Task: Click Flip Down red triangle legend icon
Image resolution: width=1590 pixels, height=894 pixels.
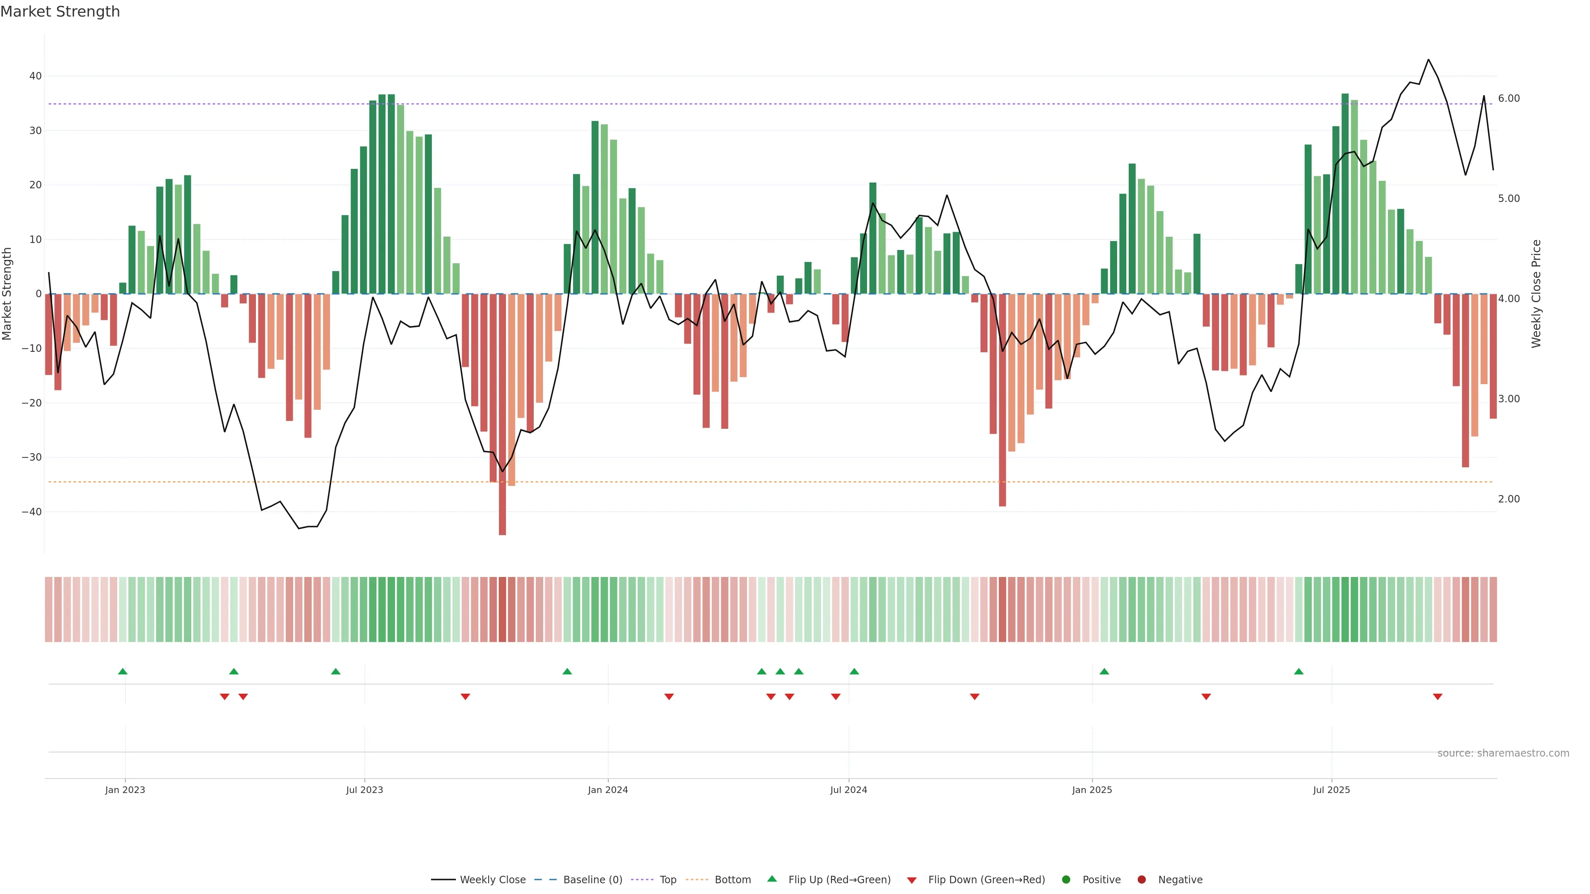Action: coord(912,880)
